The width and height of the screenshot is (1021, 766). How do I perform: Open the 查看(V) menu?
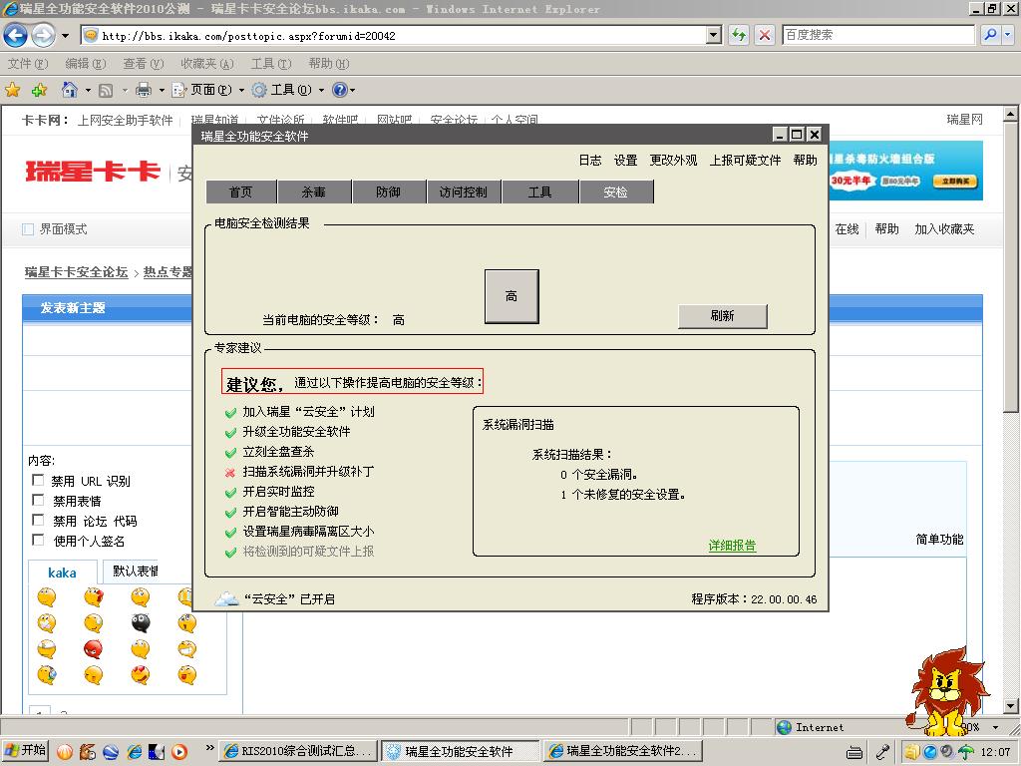pyautogui.click(x=144, y=63)
